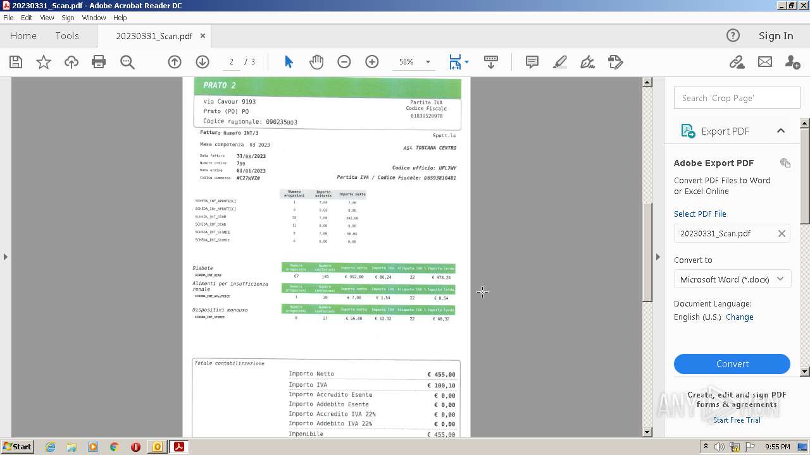This screenshot has width=810, height=455.
Task: Click the stamp/edit tool icon
Action: pos(616,62)
